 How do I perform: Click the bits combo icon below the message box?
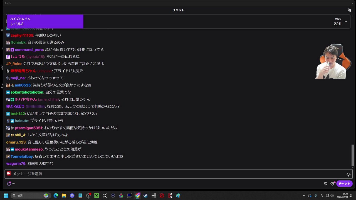point(9,183)
